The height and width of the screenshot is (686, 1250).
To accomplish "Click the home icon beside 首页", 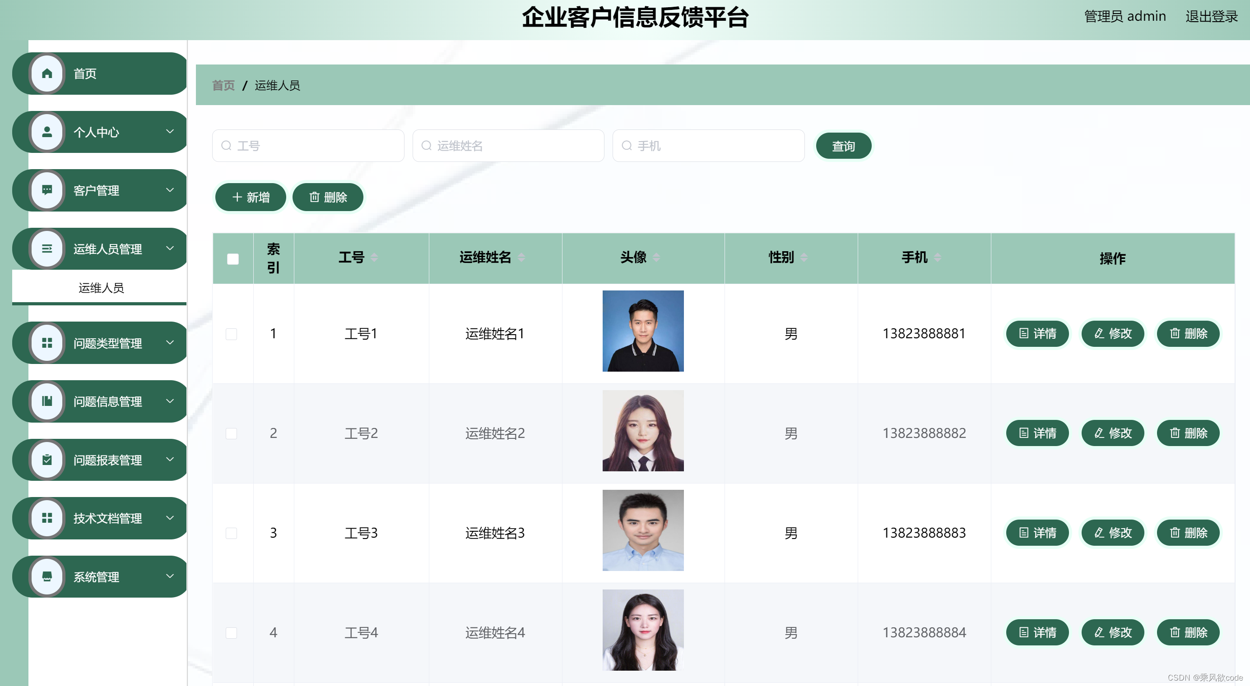I will pos(47,73).
